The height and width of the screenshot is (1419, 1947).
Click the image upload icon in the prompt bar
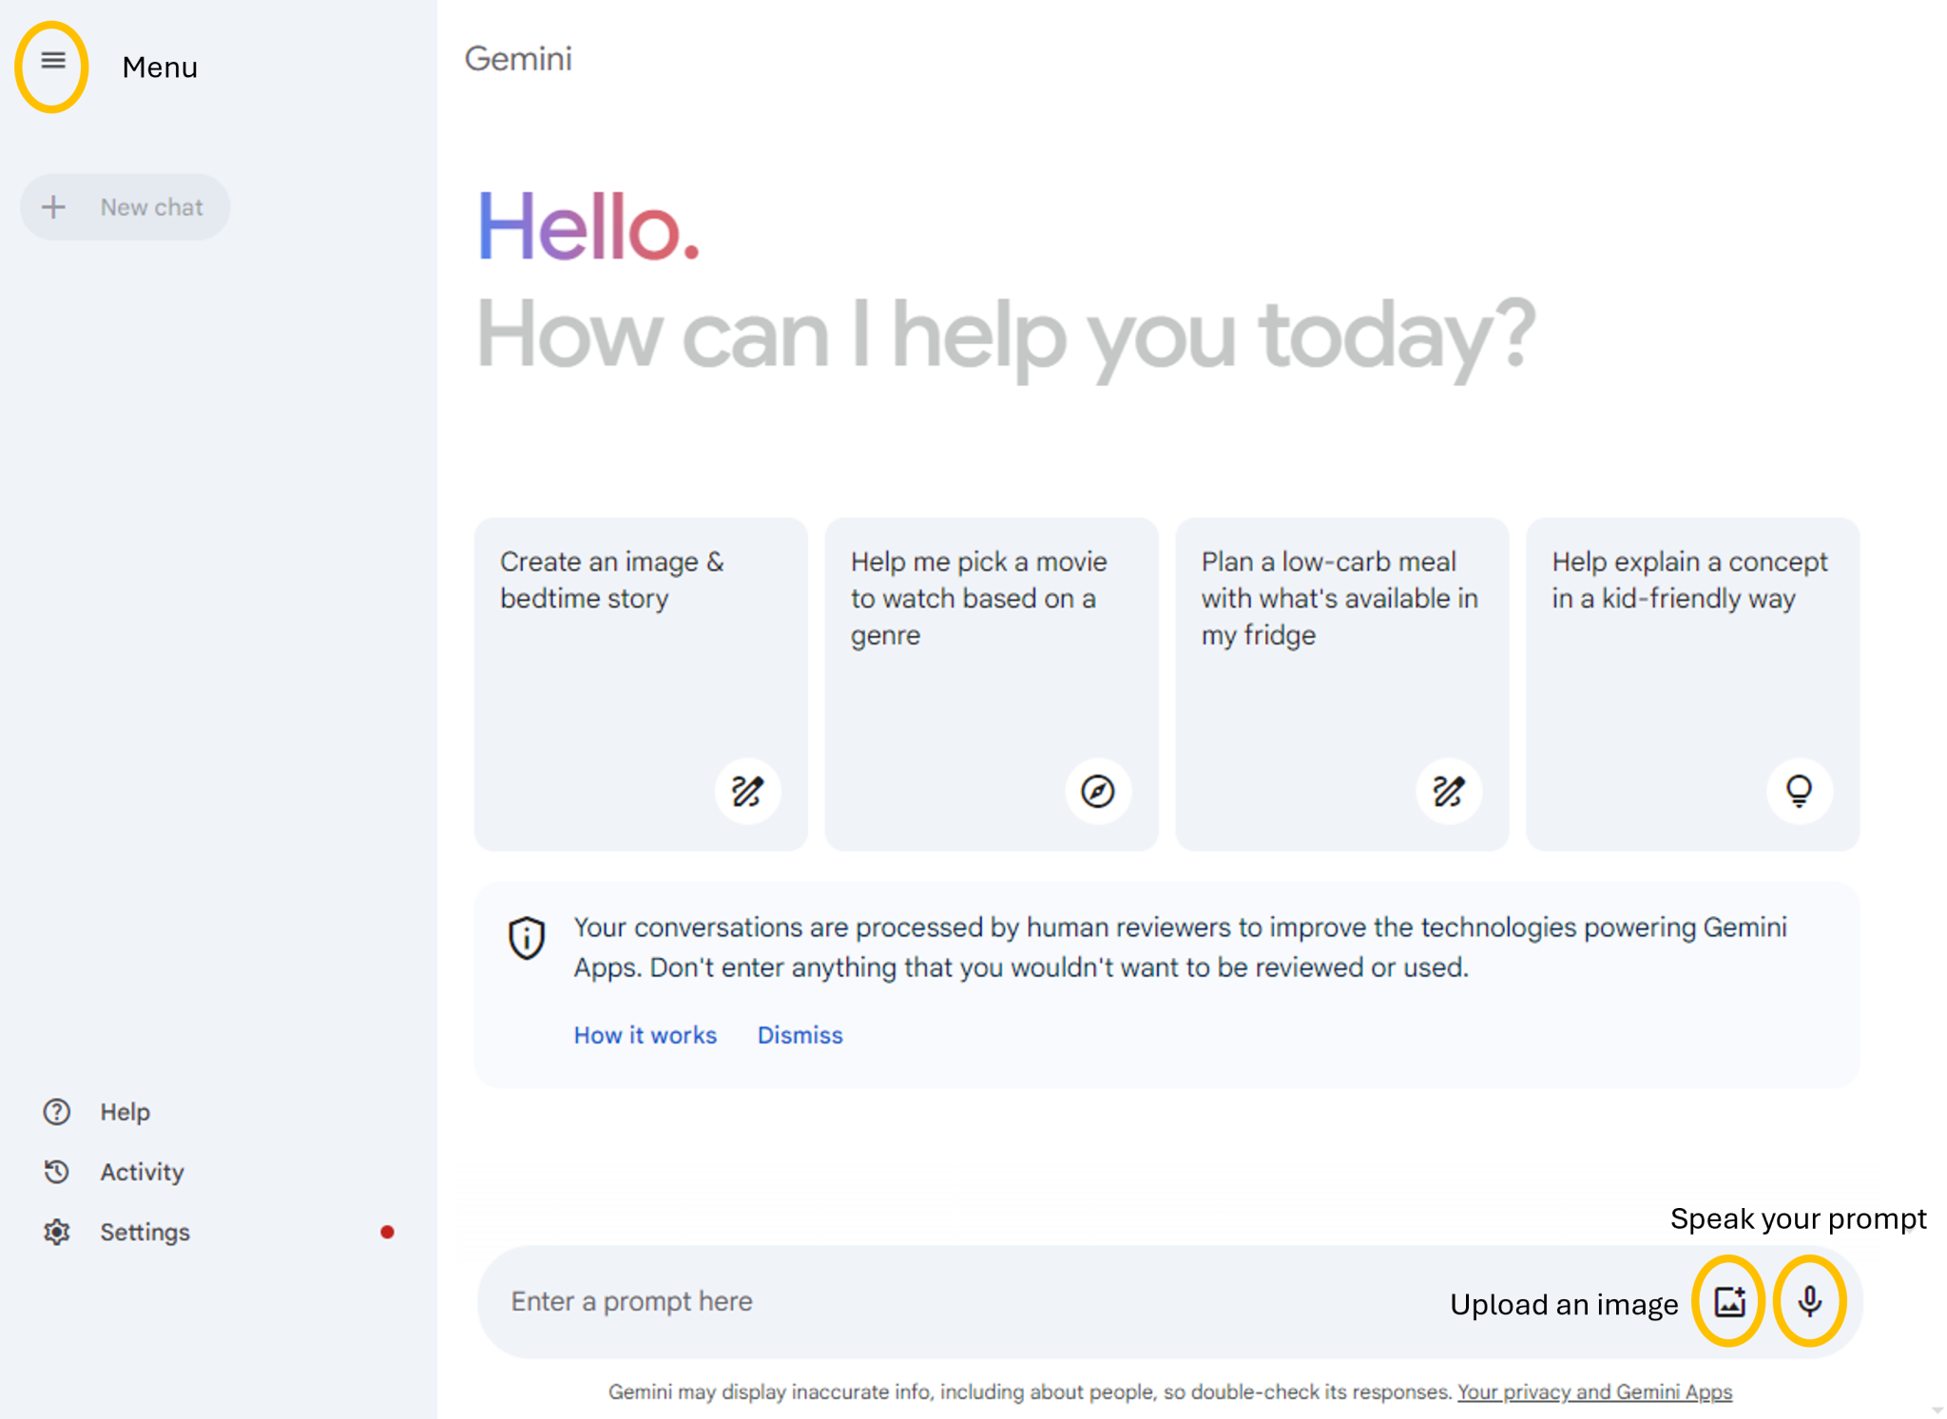click(1730, 1302)
